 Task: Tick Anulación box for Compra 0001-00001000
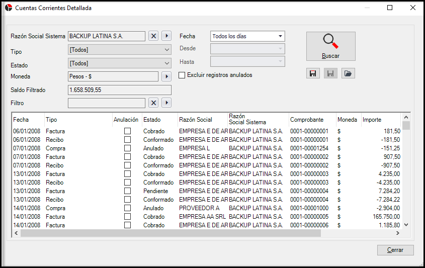[x=127, y=208]
